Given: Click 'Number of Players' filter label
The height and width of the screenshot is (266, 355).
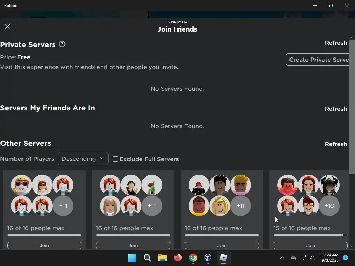Looking at the screenshot, I should pos(27,159).
